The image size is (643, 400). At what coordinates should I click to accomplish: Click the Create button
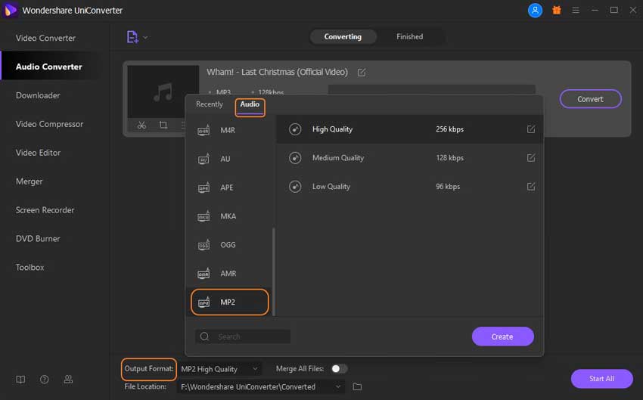[502, 336]
